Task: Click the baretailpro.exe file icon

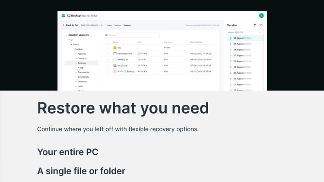Action: pyautogui.click(x=115, y=53)
